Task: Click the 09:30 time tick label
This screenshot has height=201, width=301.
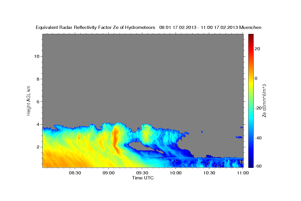Action: click(142, 173)
